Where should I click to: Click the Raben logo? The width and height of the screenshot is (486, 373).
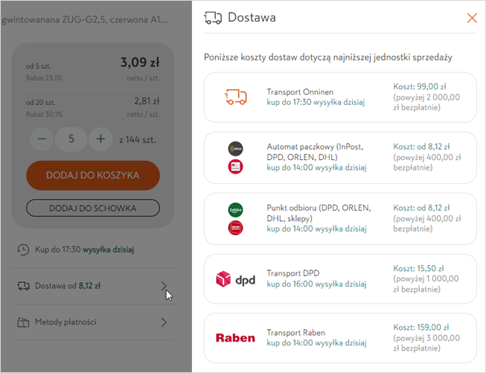pos(236,338)
